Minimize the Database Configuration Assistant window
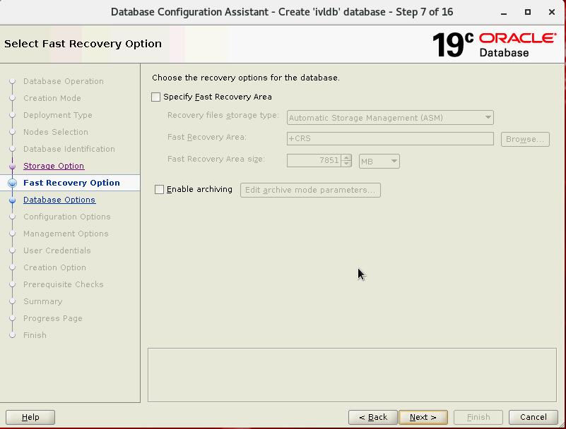566x429 pixels. pyautogui.click(x=505, y=12)
